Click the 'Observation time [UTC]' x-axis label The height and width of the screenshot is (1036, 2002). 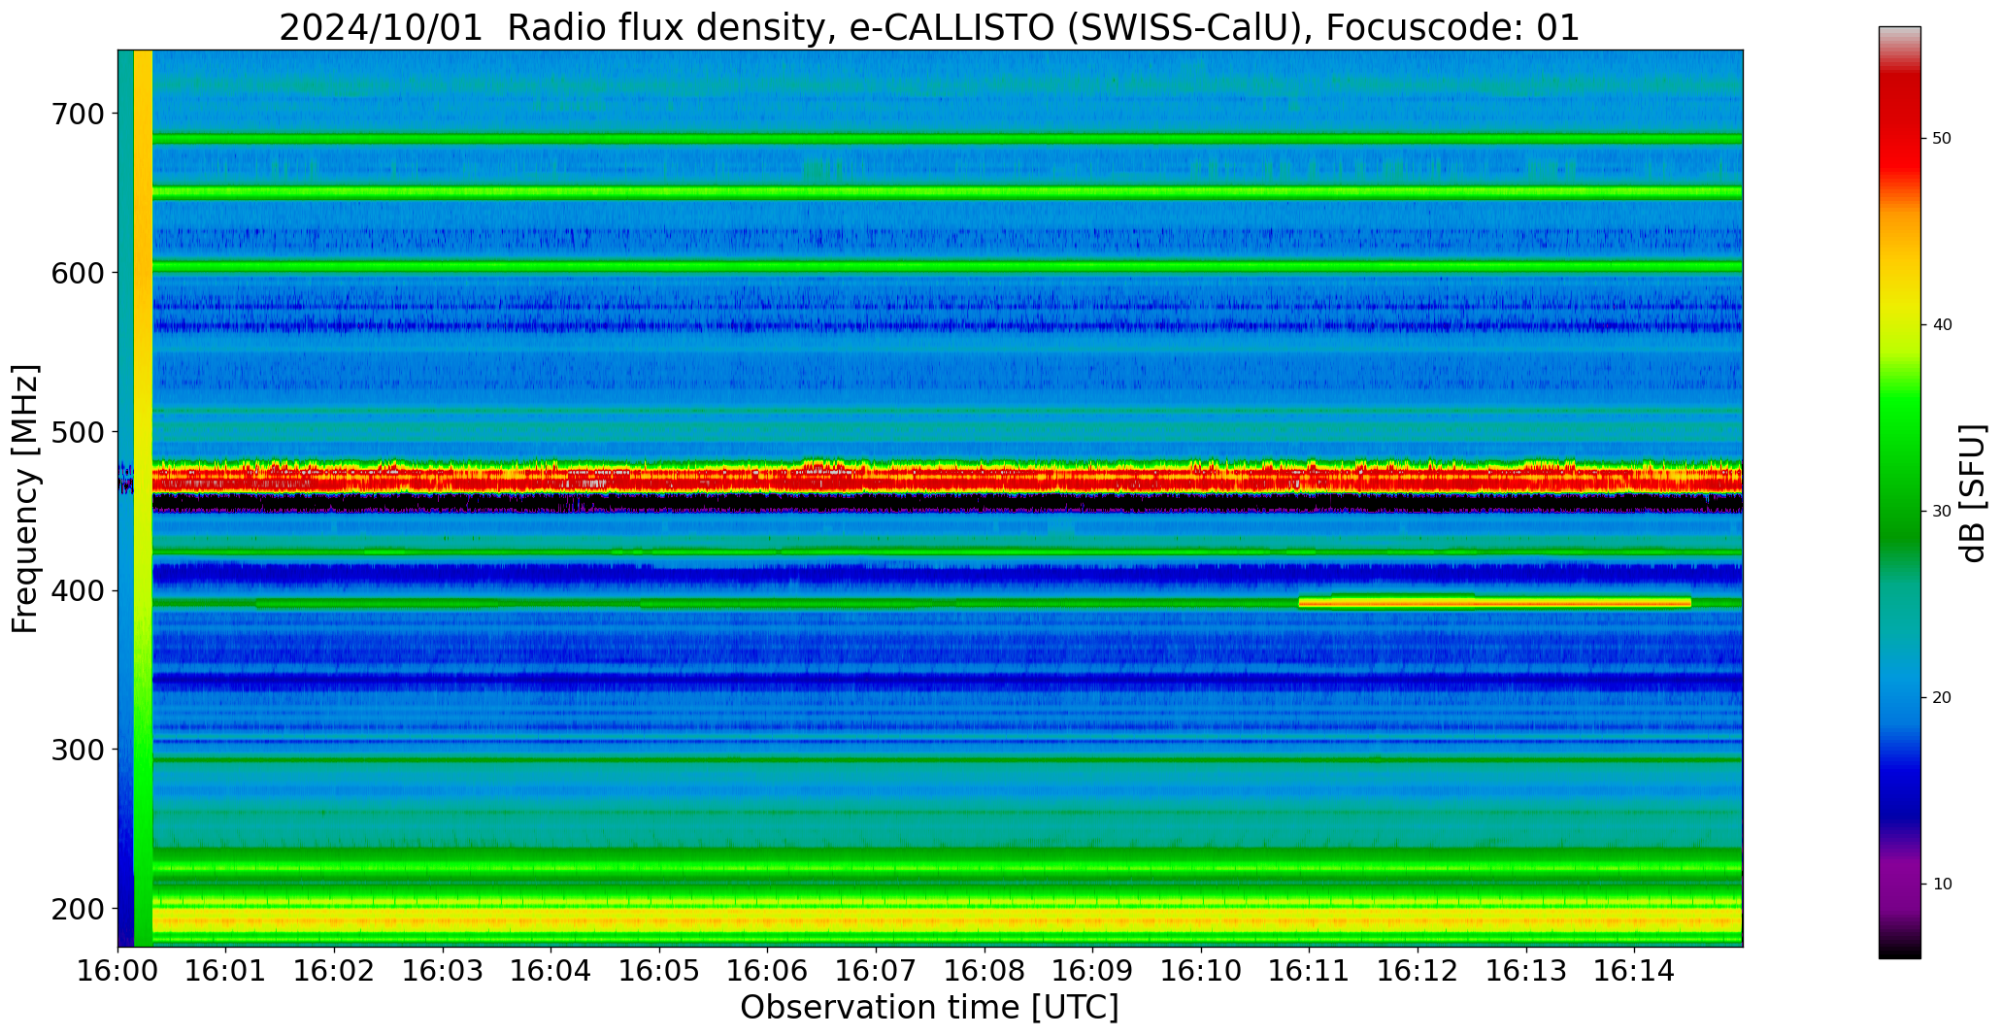point(929,1008)
